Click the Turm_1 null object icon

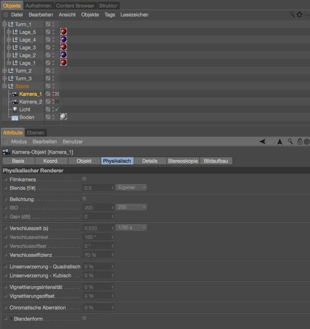click(x=11, y=24)
